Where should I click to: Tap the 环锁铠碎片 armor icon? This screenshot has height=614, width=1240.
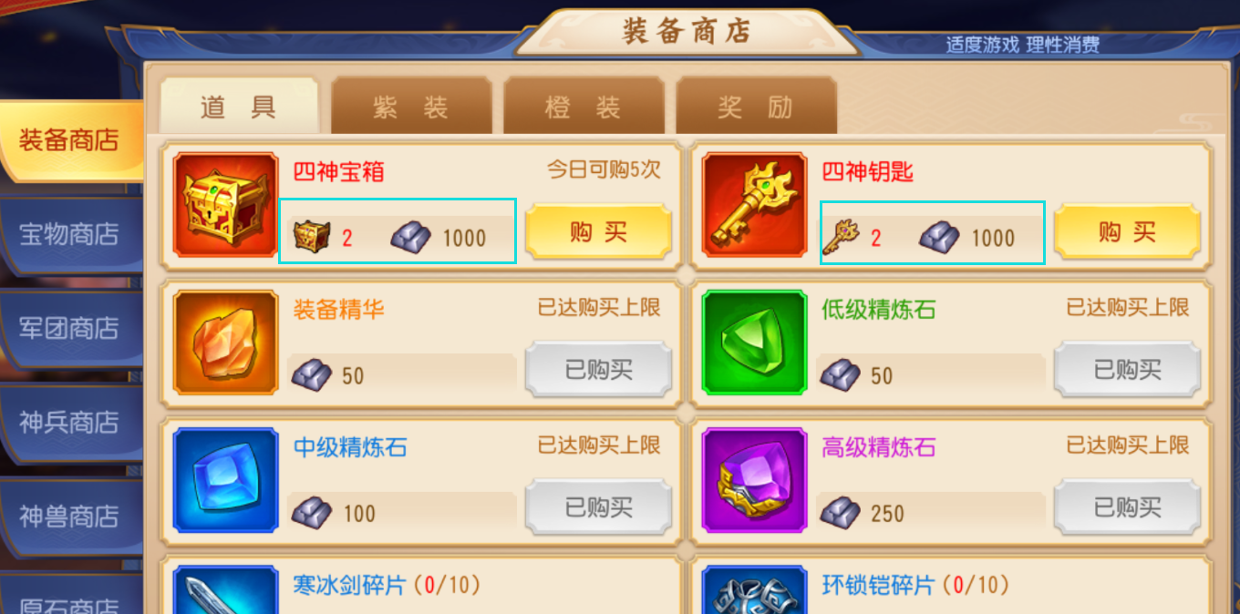coord(754,589)
